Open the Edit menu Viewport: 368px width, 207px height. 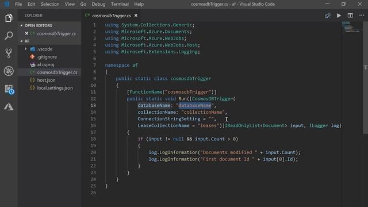pos(31,4)
